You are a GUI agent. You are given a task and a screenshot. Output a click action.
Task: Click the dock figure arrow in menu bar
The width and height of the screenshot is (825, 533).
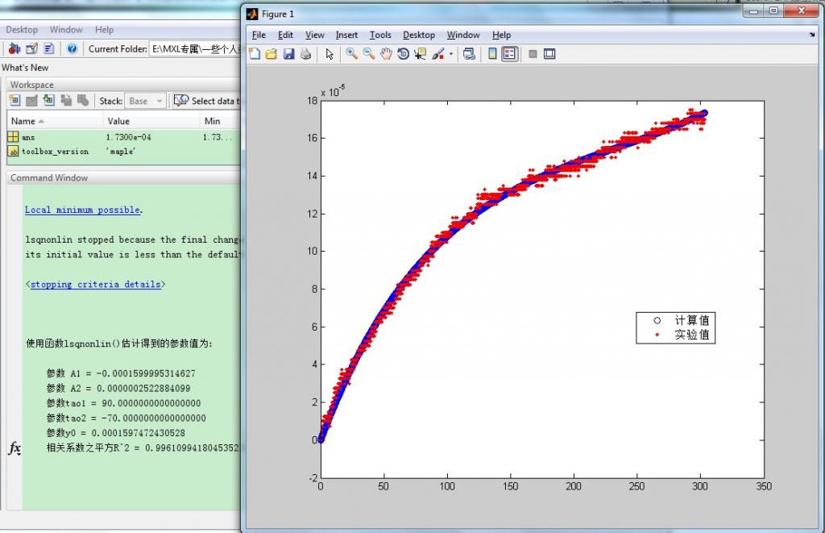coord(812,35)
